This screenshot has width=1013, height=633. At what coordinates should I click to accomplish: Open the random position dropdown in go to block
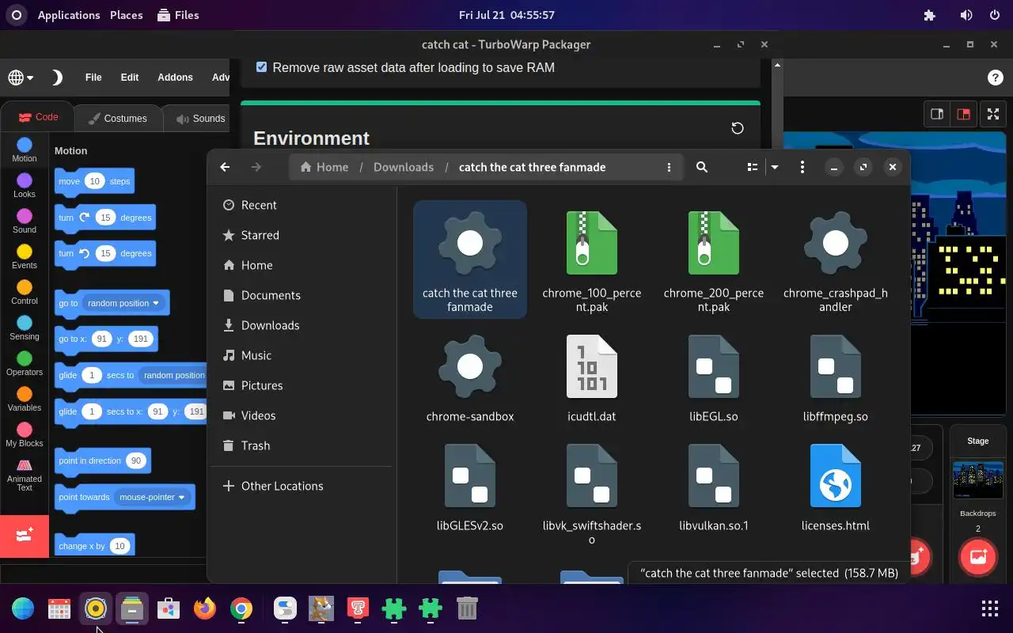click(x=123, y=303)
